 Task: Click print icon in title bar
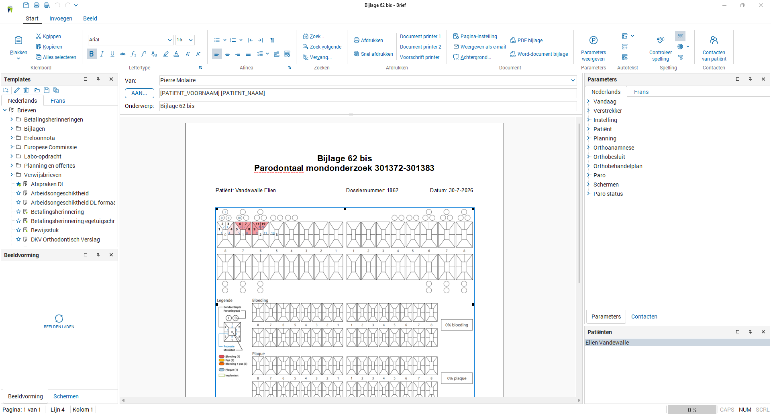tap(37, 5)
